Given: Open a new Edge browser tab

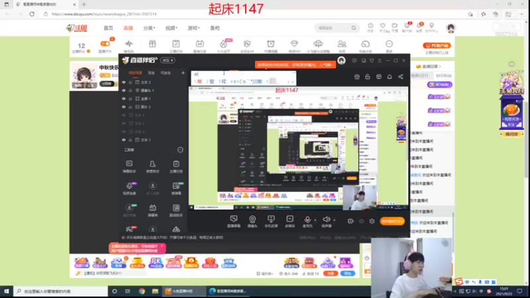Looking at the screenshot, I should 84,5.
